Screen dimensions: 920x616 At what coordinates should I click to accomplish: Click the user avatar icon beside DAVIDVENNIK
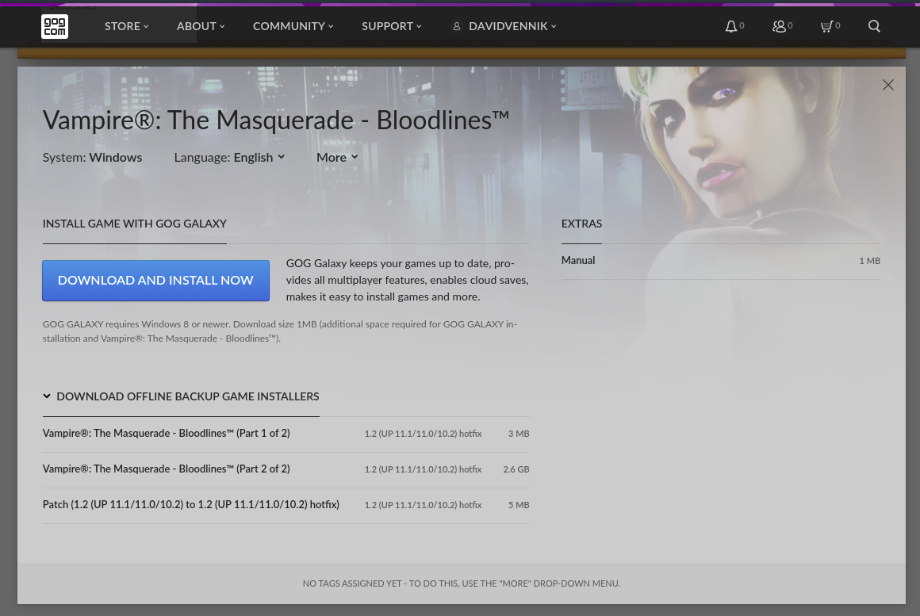click(457, 26)
